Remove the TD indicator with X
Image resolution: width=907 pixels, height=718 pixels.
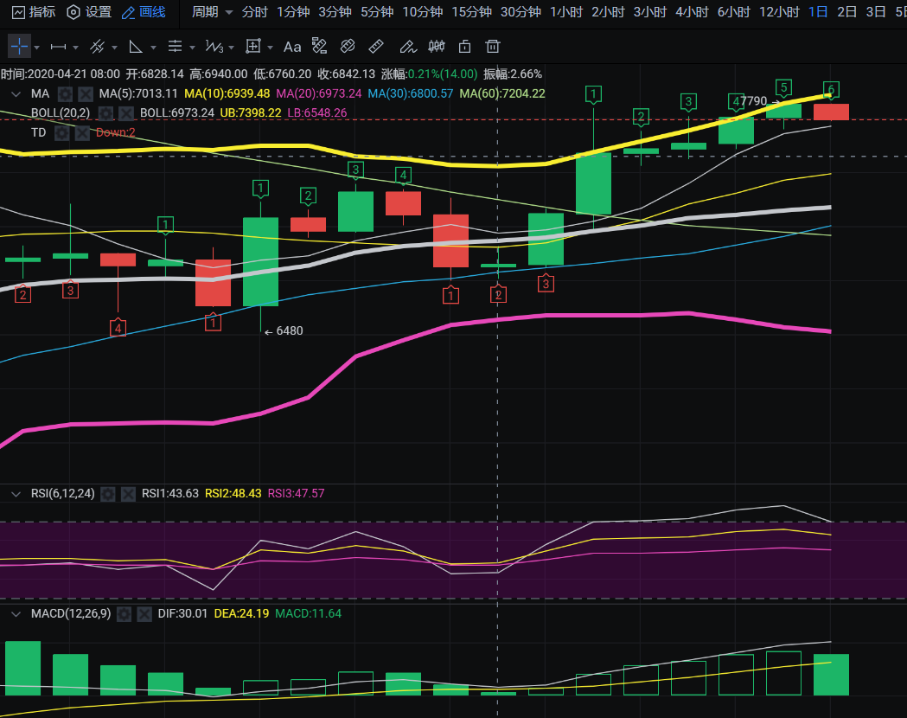pyautogui.click(x=82, y=132)
